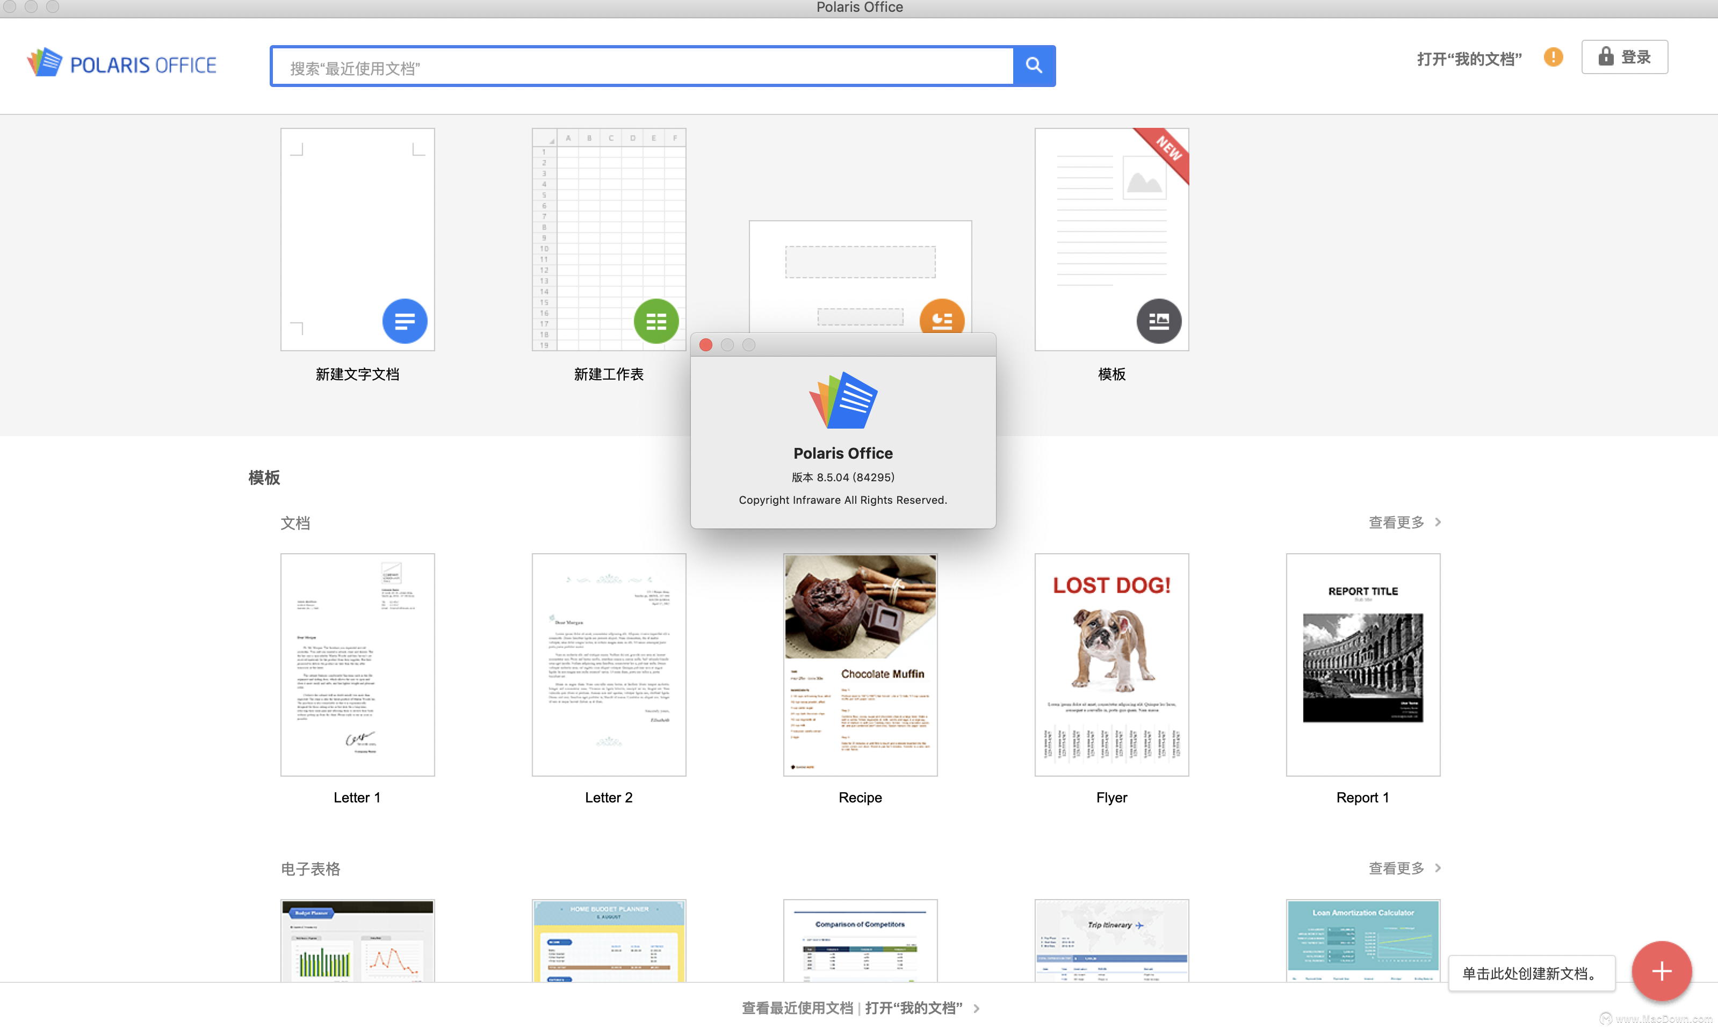Close the About Polaris Office dialog
Screen dimensions: 1718x1028
[x=706, y=344]
